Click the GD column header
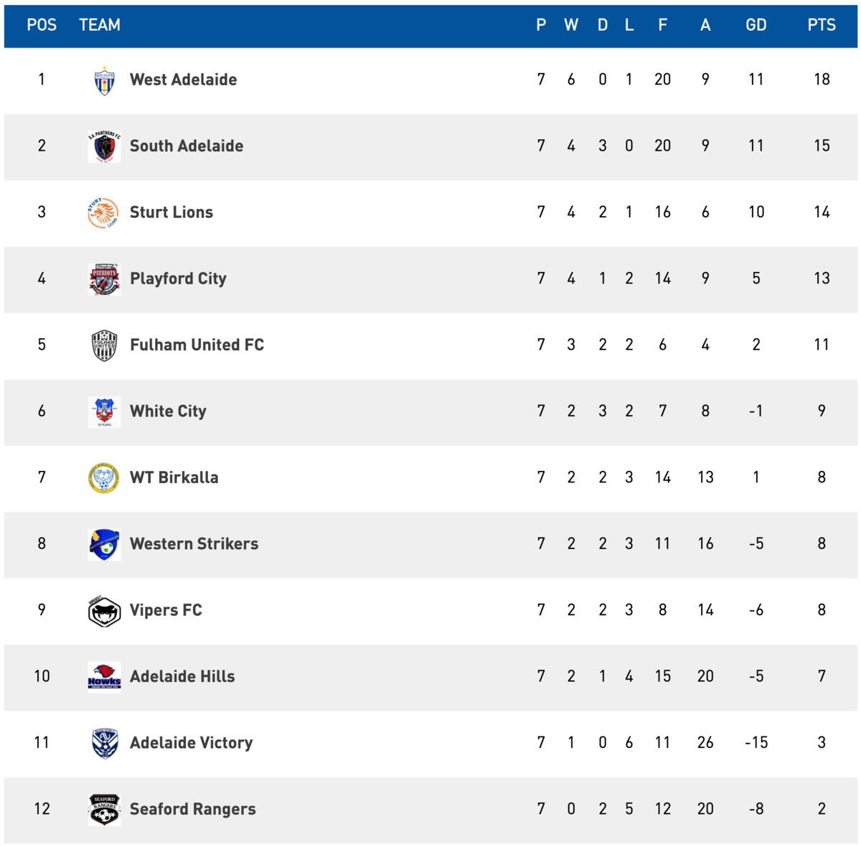 pyautogui.click(x=756, y=25)
